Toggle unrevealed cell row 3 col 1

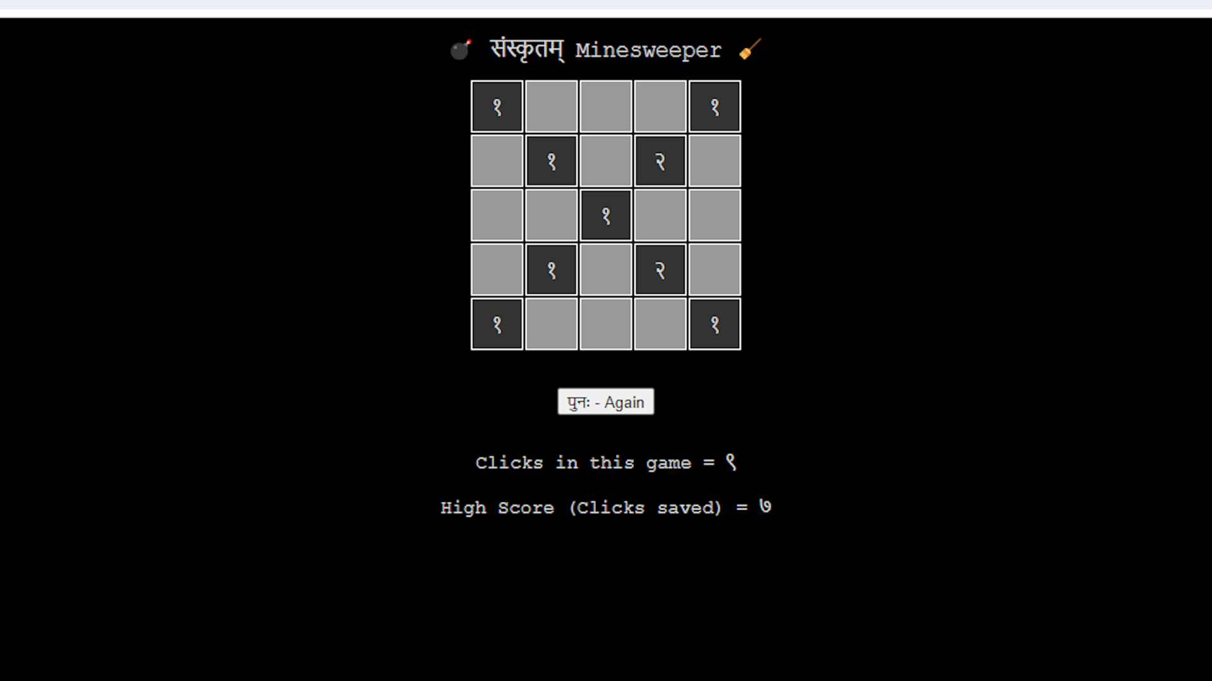[497, 214]
